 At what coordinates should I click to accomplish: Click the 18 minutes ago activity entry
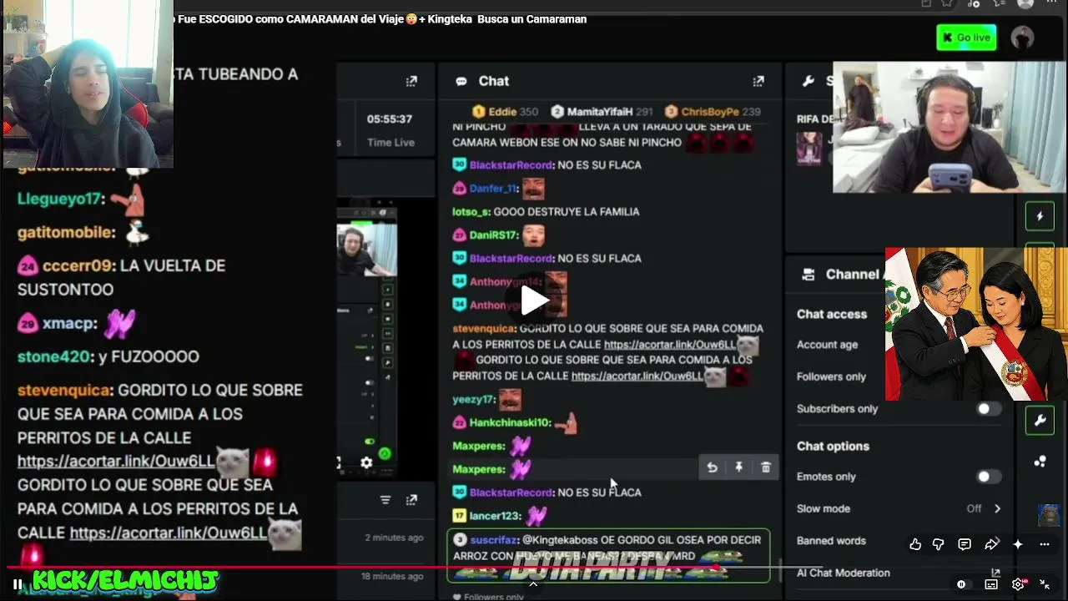392,576
